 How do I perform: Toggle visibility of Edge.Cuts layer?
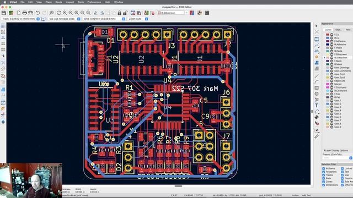[331, 81]
